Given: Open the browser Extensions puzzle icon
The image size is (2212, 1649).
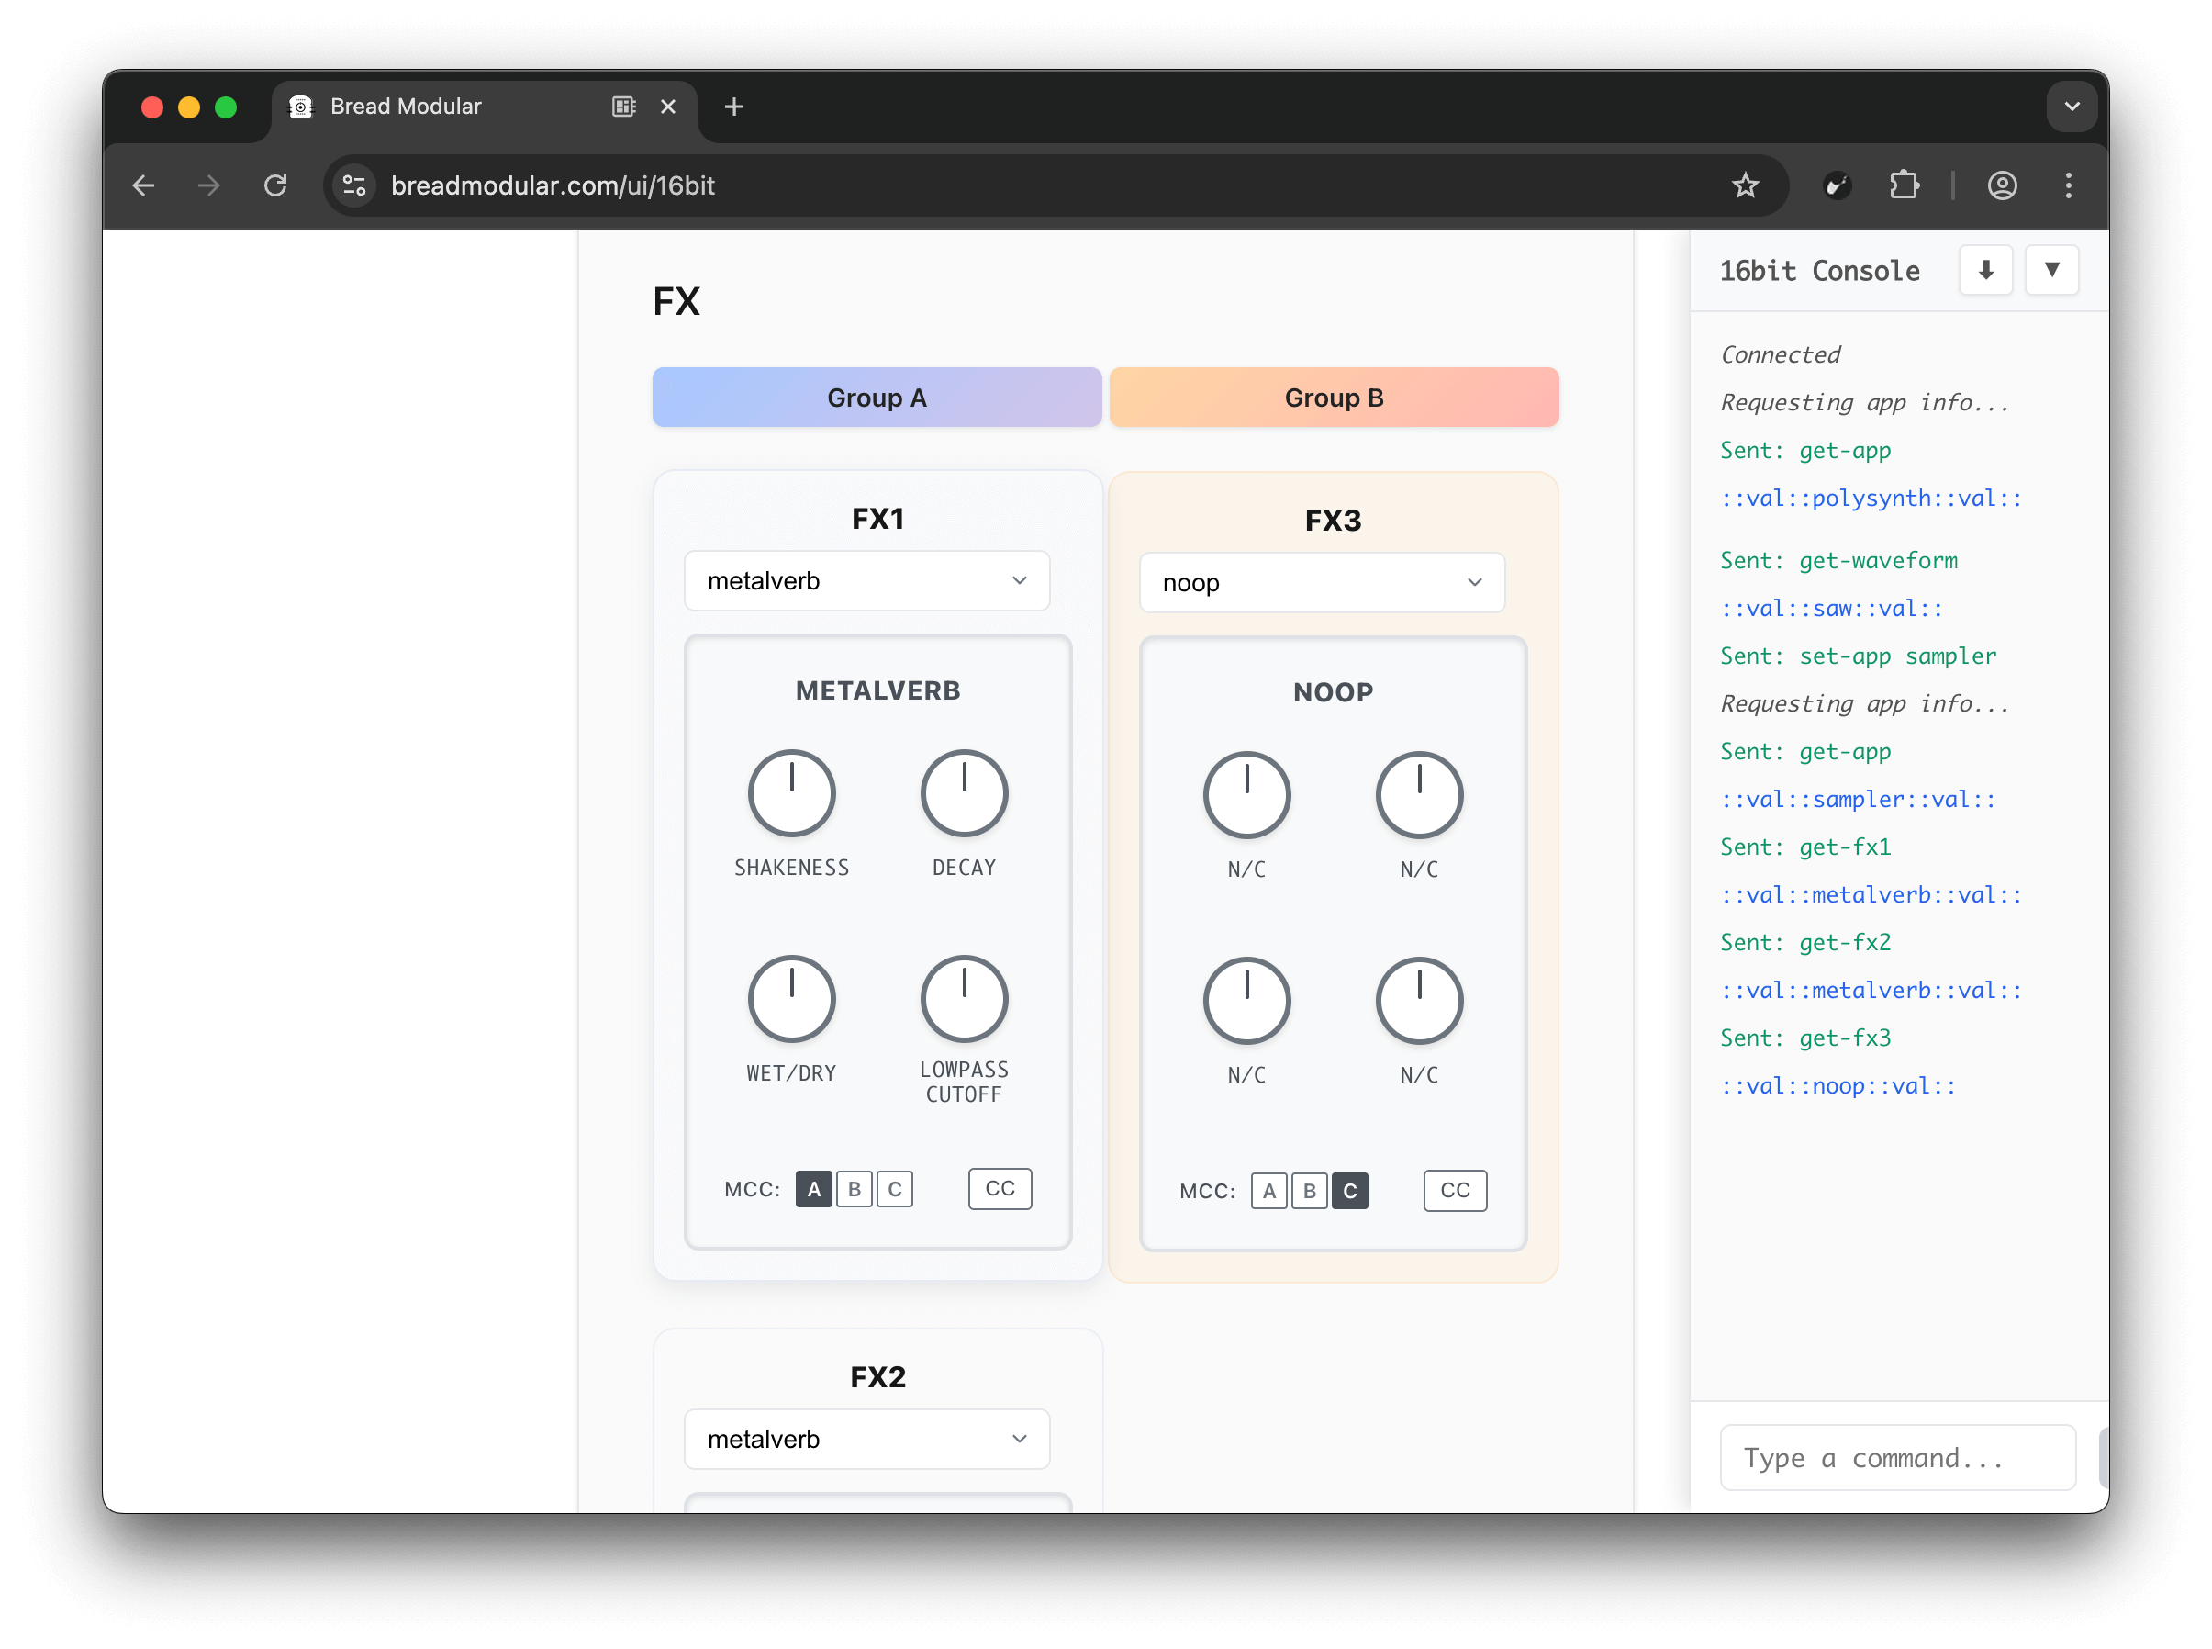Looking at the screenshot, I should point(1904,185).
